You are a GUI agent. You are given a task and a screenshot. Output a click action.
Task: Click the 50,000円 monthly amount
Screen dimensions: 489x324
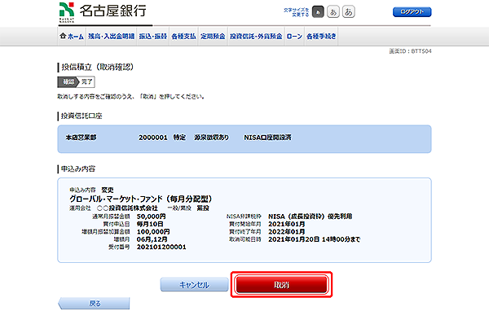tap(152, 217)
